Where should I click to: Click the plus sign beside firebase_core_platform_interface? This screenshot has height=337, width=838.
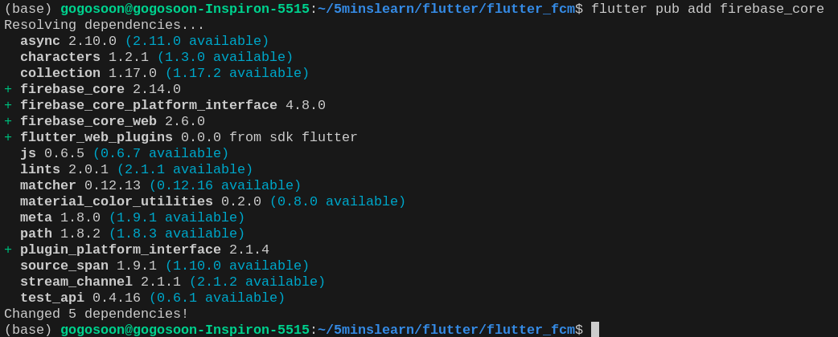pos(8,105)
